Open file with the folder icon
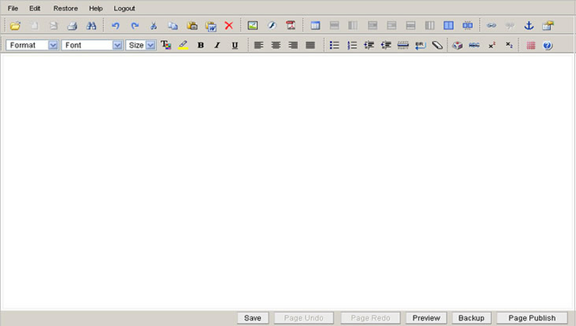The image size is (576, 326). tap(16, 26)
